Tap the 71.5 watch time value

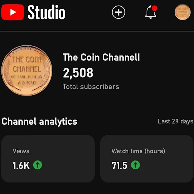point(119,166)
